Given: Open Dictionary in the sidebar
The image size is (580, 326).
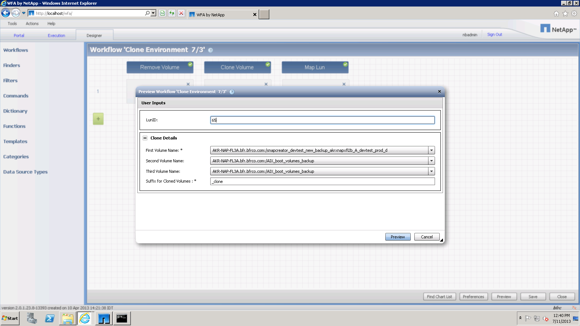Looking at the screenshot, I should [x=15, y=111].
